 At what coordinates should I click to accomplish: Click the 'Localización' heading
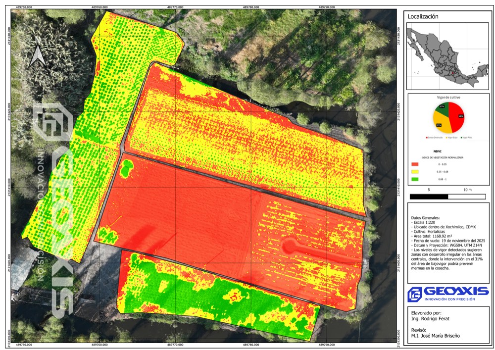click(x=423, y=17)
